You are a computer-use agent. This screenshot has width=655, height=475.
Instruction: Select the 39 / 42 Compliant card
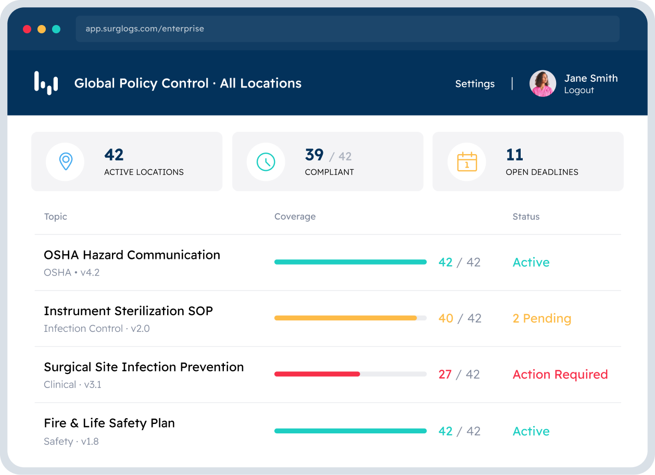tap(327, 161)
